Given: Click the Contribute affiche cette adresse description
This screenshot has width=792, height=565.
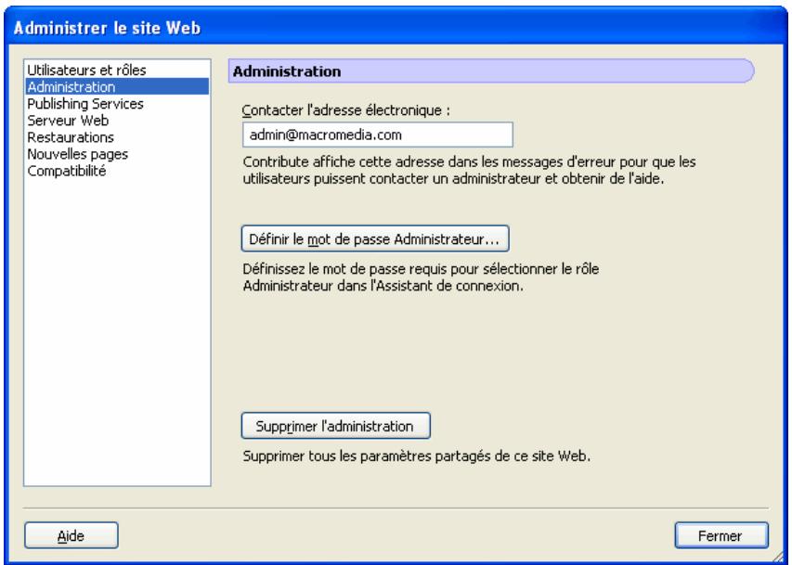Looking at the screenshot, I should point(469,170).
